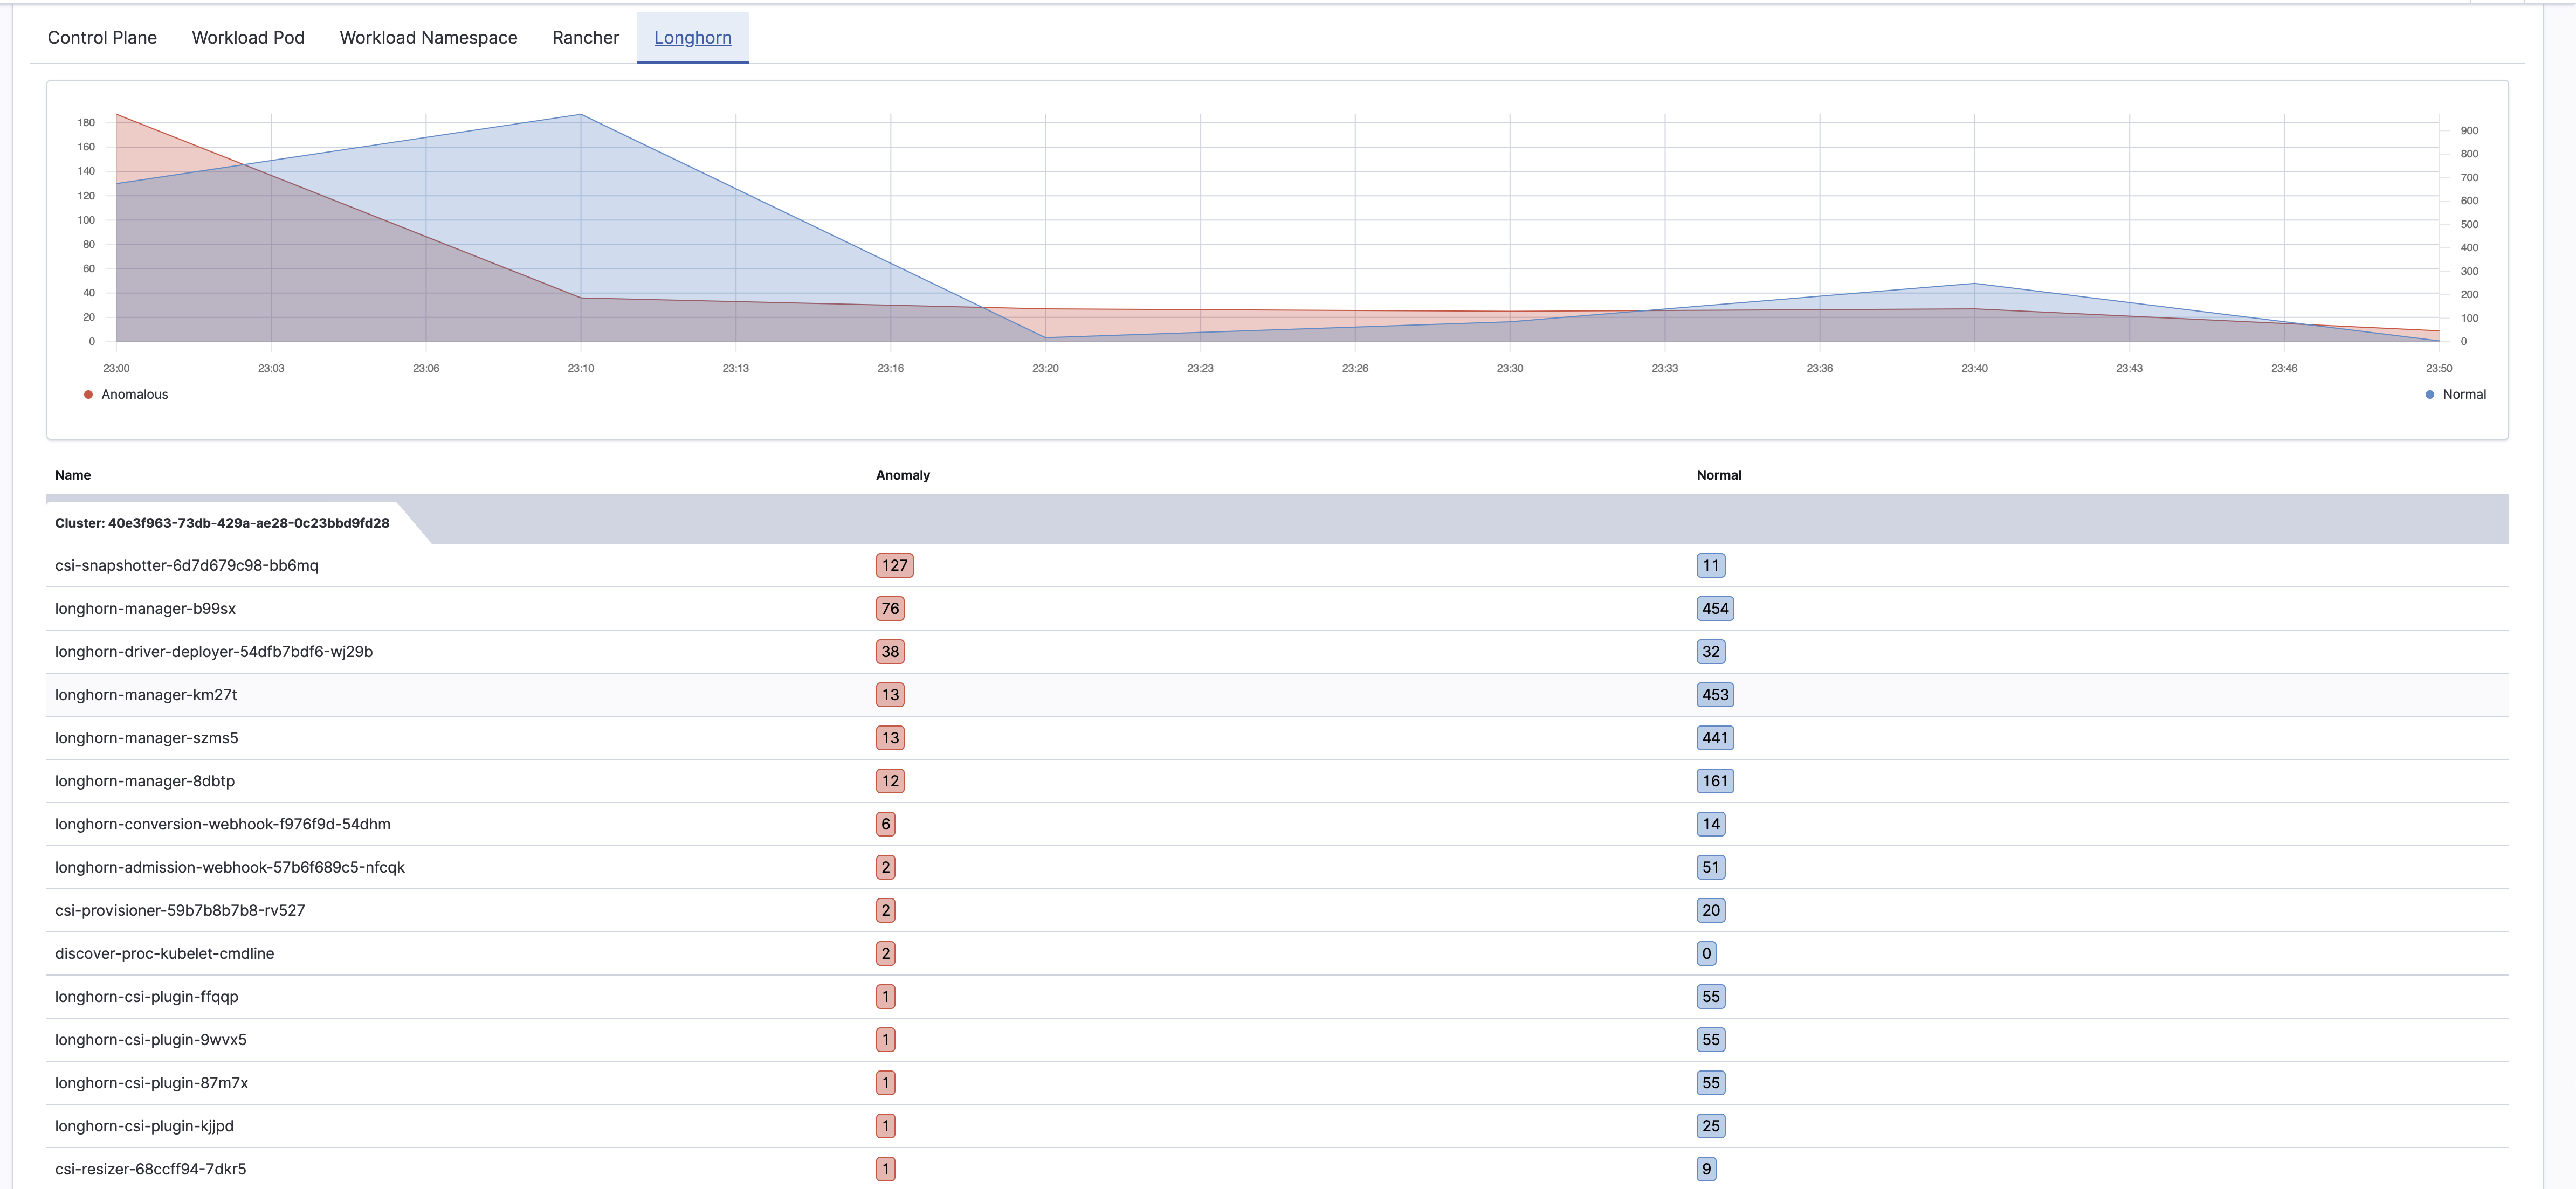Image resolution: width=2576 pixels, height=1189 pixels.
Task: Select the Control Plane tab
Action: pos(102,36)
